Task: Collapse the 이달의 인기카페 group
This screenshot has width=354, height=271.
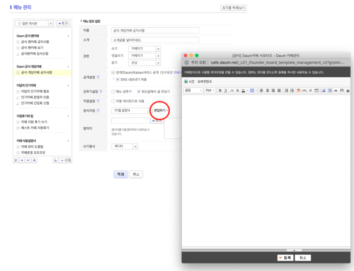Action: click(x=68, y=85)
